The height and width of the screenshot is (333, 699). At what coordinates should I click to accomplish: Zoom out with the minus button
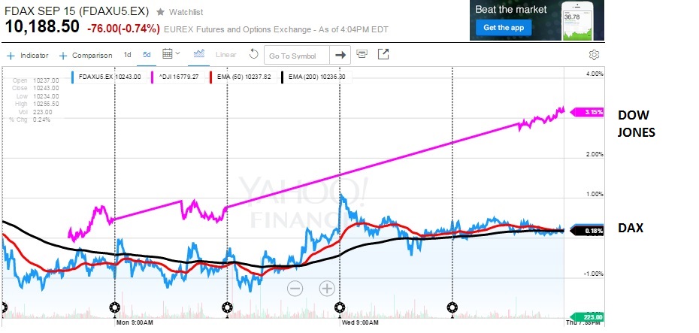click(x=295, y=288)
